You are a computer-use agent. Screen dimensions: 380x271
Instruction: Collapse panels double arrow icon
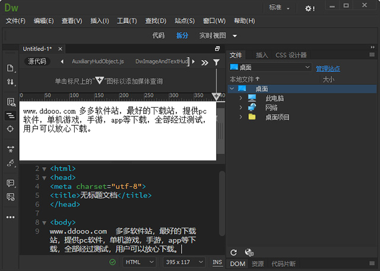372,47
